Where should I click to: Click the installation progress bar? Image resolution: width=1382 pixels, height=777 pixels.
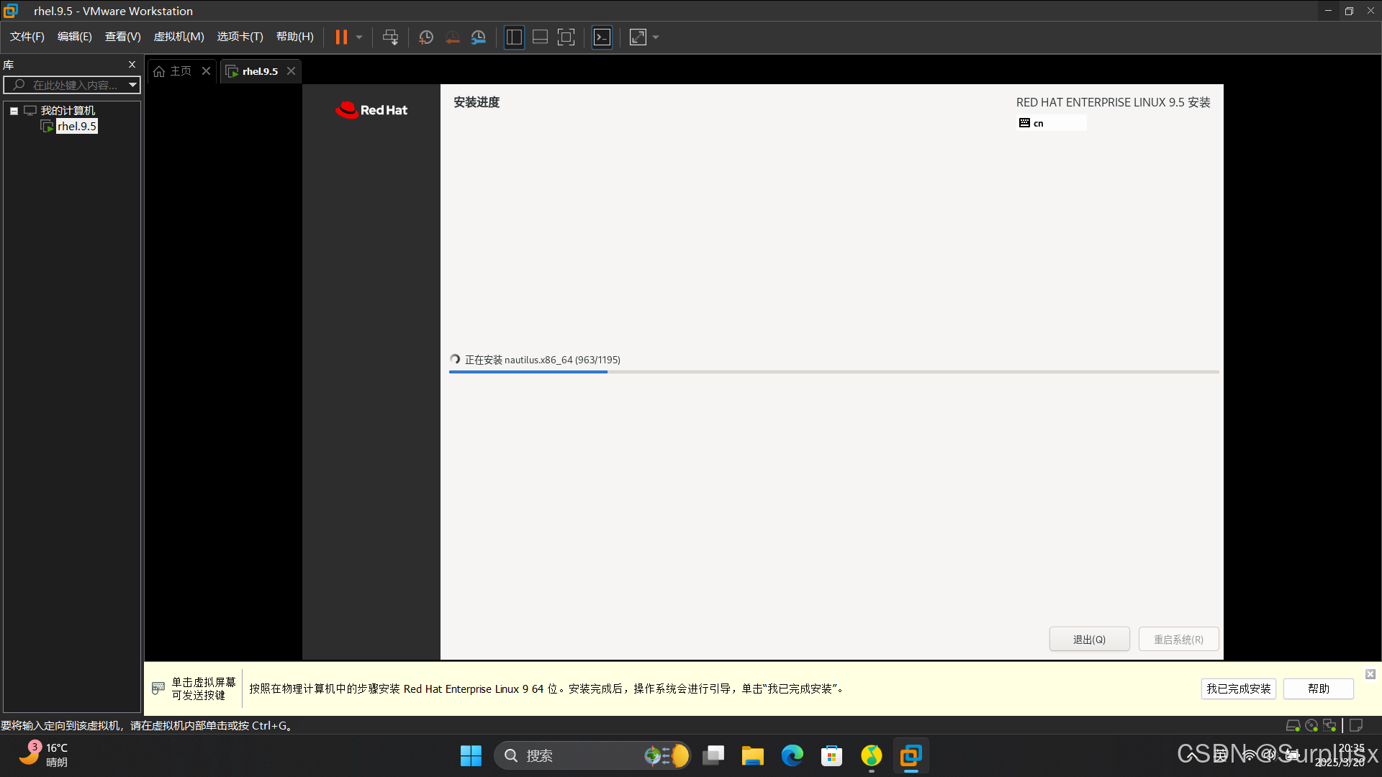point(834,372)
